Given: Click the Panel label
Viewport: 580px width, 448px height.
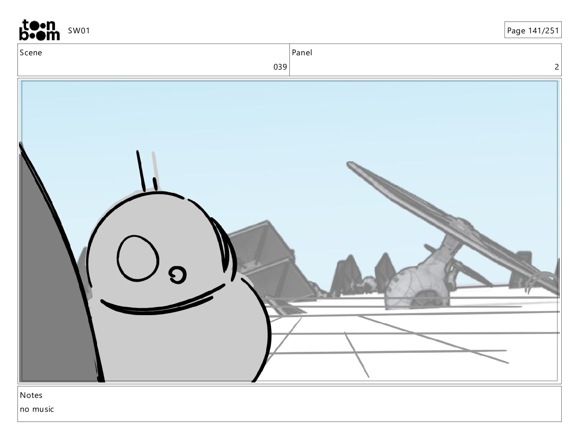Looking at the screenshot, I should pyautogui.click(x=302, y=53).
